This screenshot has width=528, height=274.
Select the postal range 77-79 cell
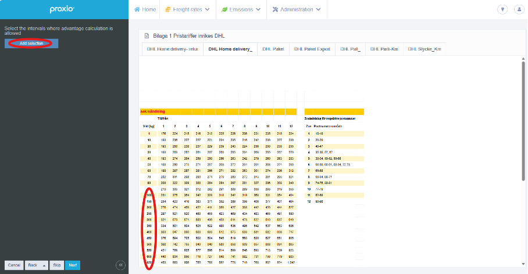click(319, 189)
